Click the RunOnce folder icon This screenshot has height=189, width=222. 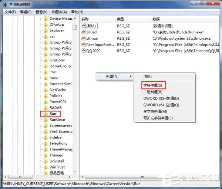[x=46, y=120]
